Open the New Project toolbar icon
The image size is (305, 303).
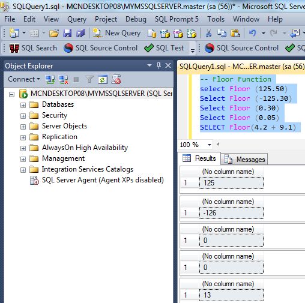[x=14, y=33]
